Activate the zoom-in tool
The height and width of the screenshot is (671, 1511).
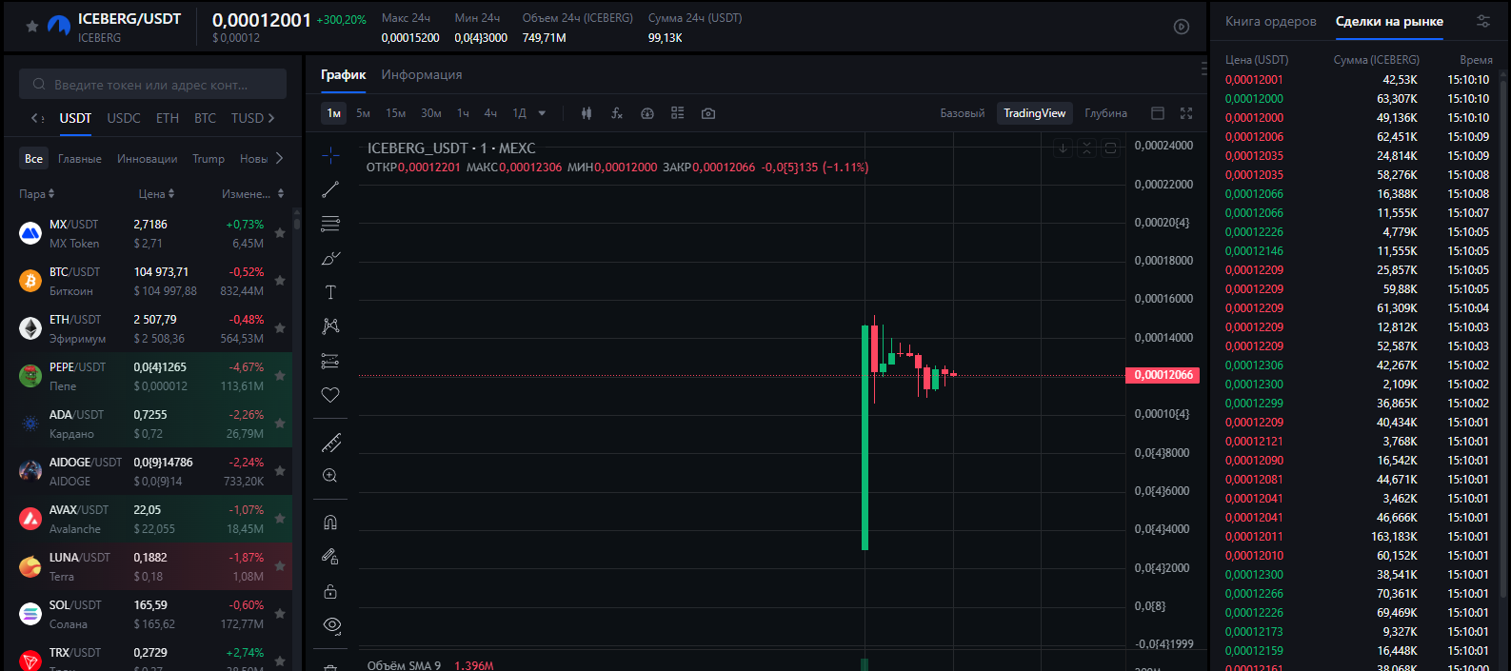[330, 476]
